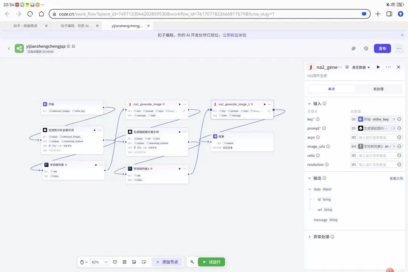Run the na2_generate_image node with its play icon
The height and width of the screenshot is (272, 408).
(x=179, y=104)
